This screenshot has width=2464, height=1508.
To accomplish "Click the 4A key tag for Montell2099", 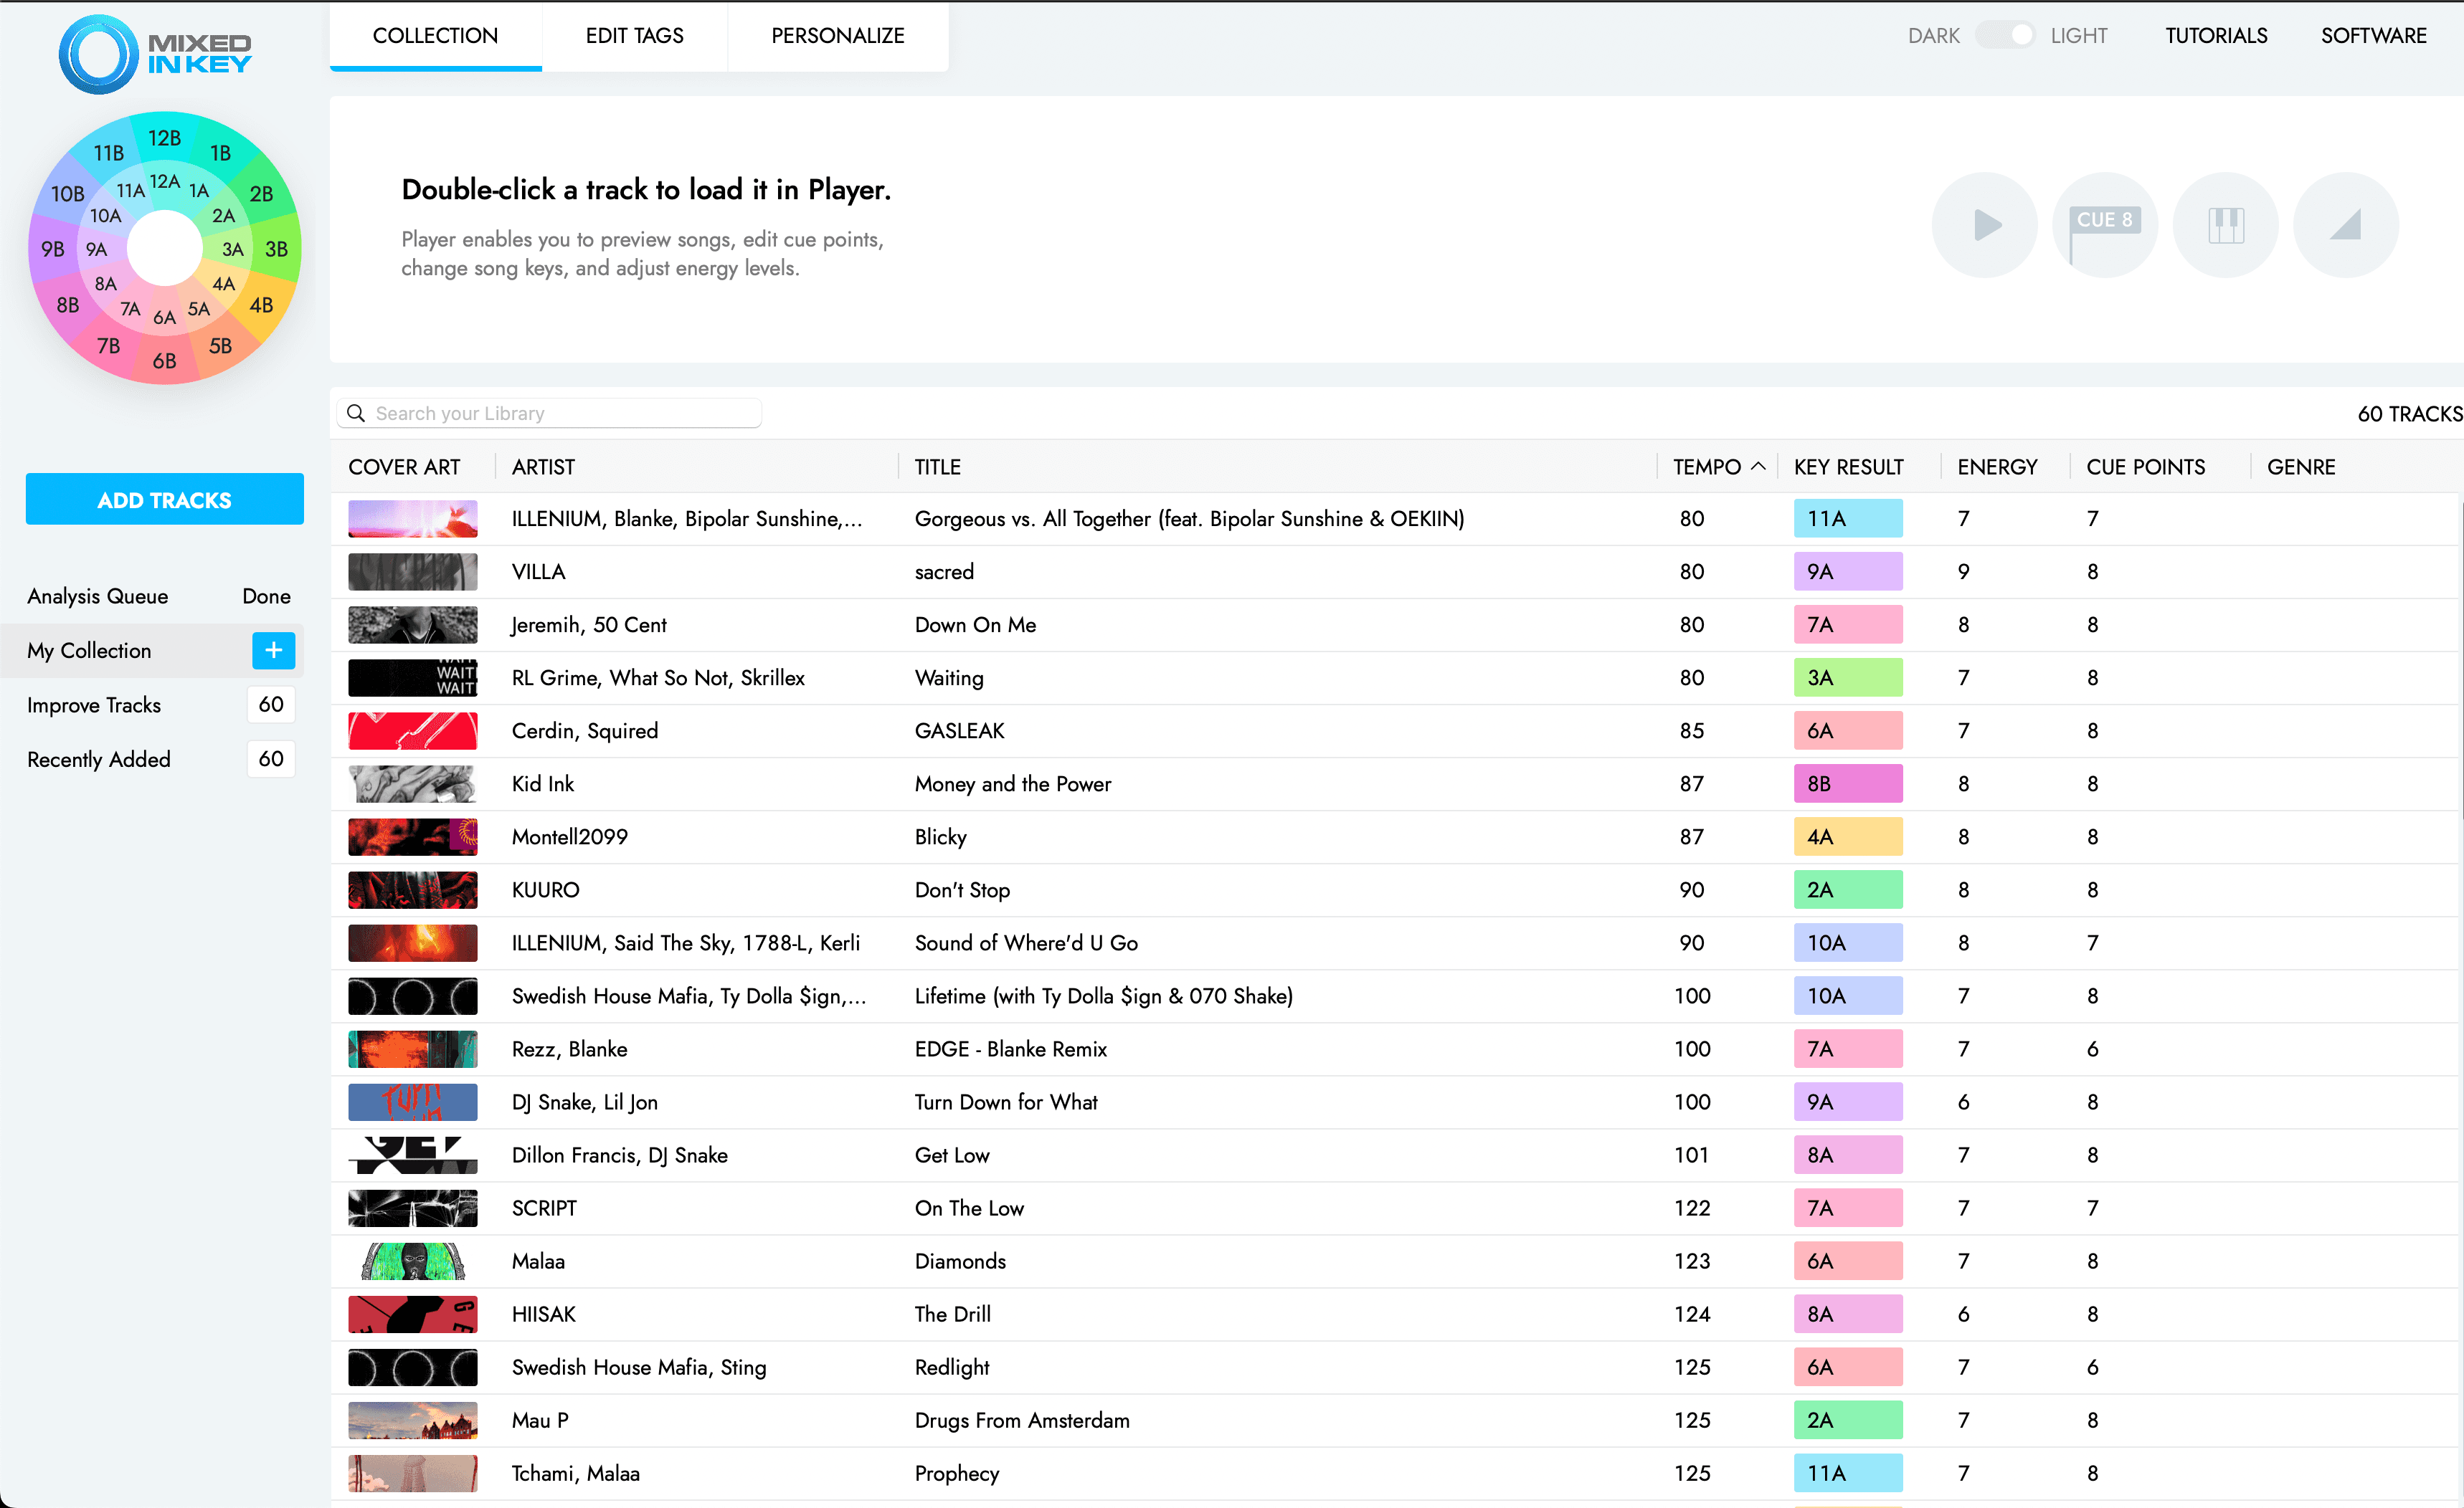I will [x=1847, y=836].
